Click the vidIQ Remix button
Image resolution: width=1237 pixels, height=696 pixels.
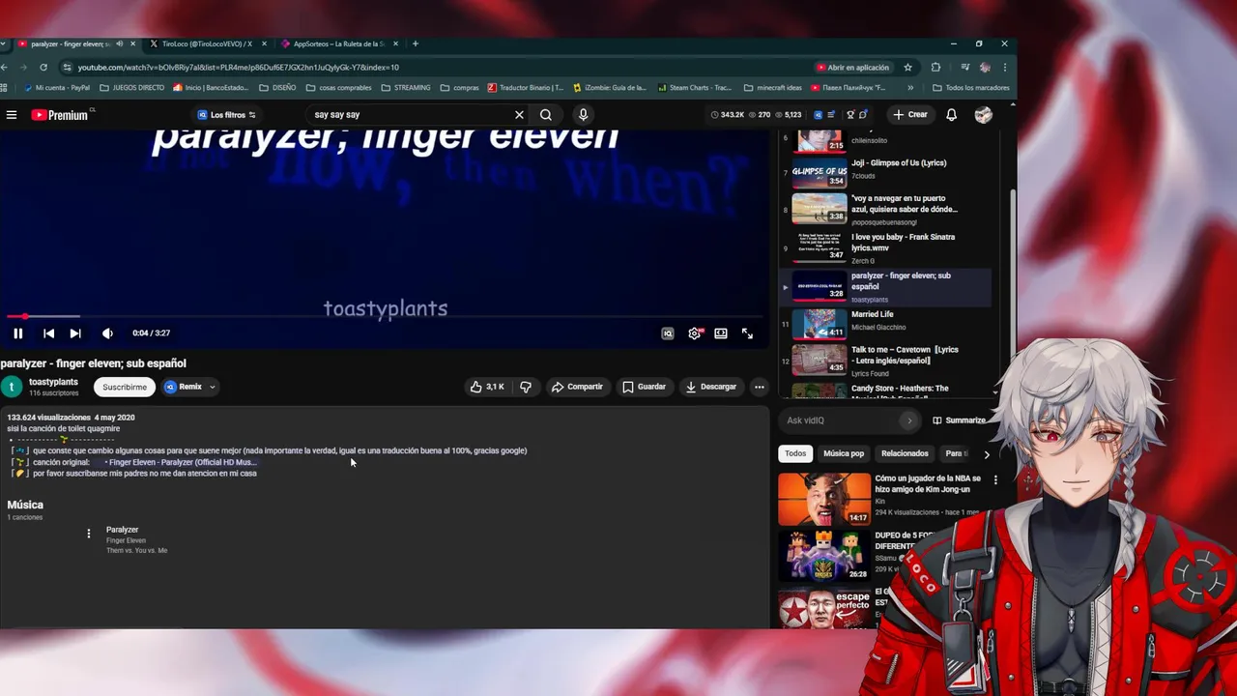tap(183, 387)
